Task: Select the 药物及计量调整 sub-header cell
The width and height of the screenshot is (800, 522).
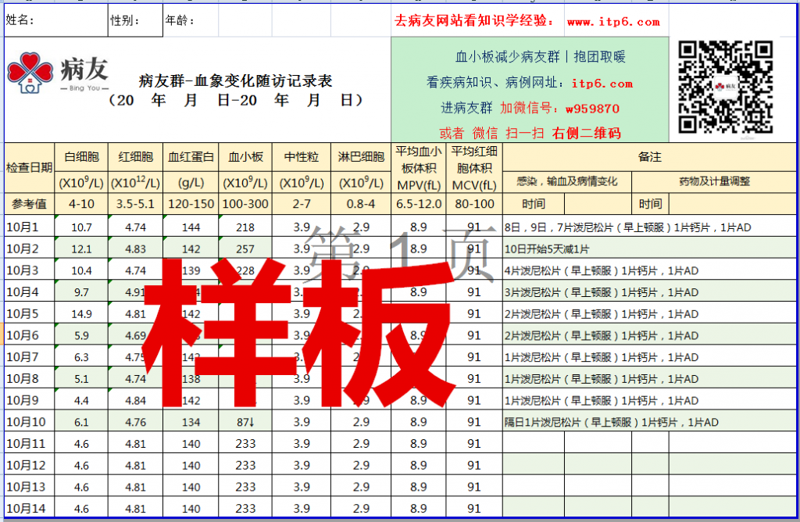Action: 714,181
